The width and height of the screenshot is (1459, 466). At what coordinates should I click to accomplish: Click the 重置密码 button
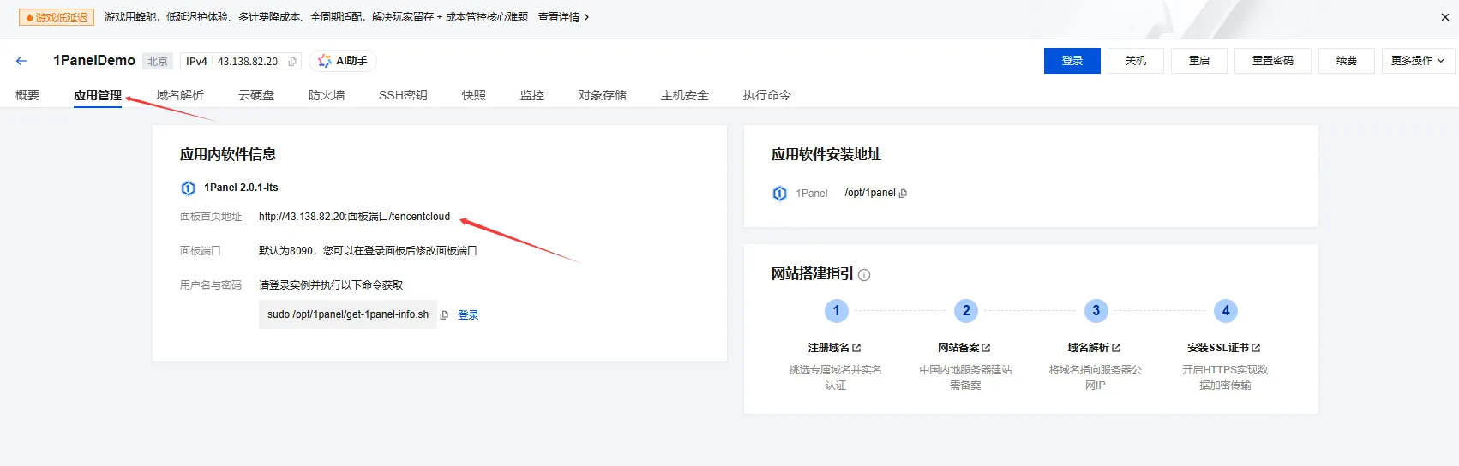(x=1272, y=61)
